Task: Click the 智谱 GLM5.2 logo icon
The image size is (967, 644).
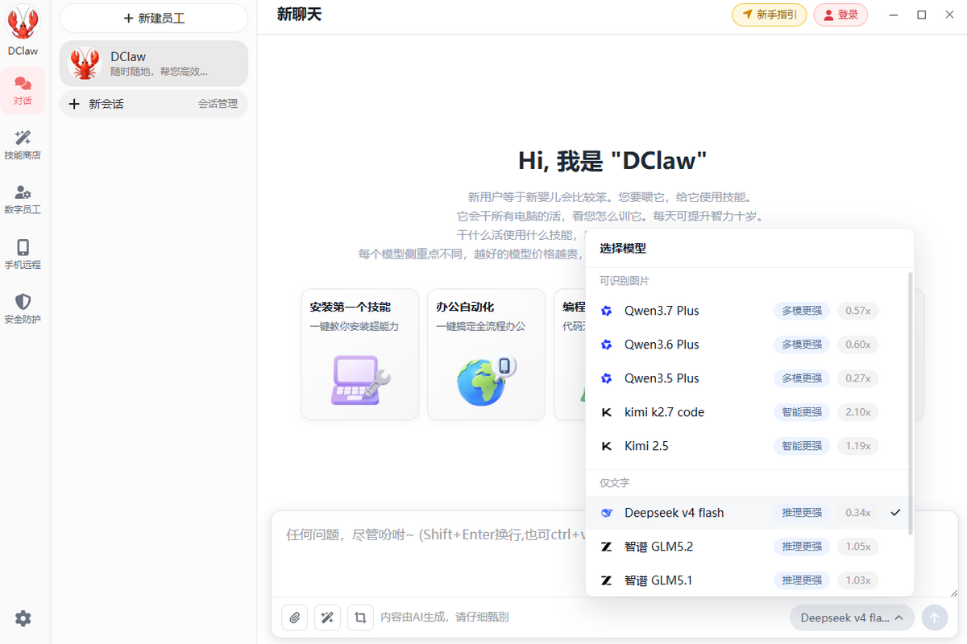Action: click(x=607, y=547)
